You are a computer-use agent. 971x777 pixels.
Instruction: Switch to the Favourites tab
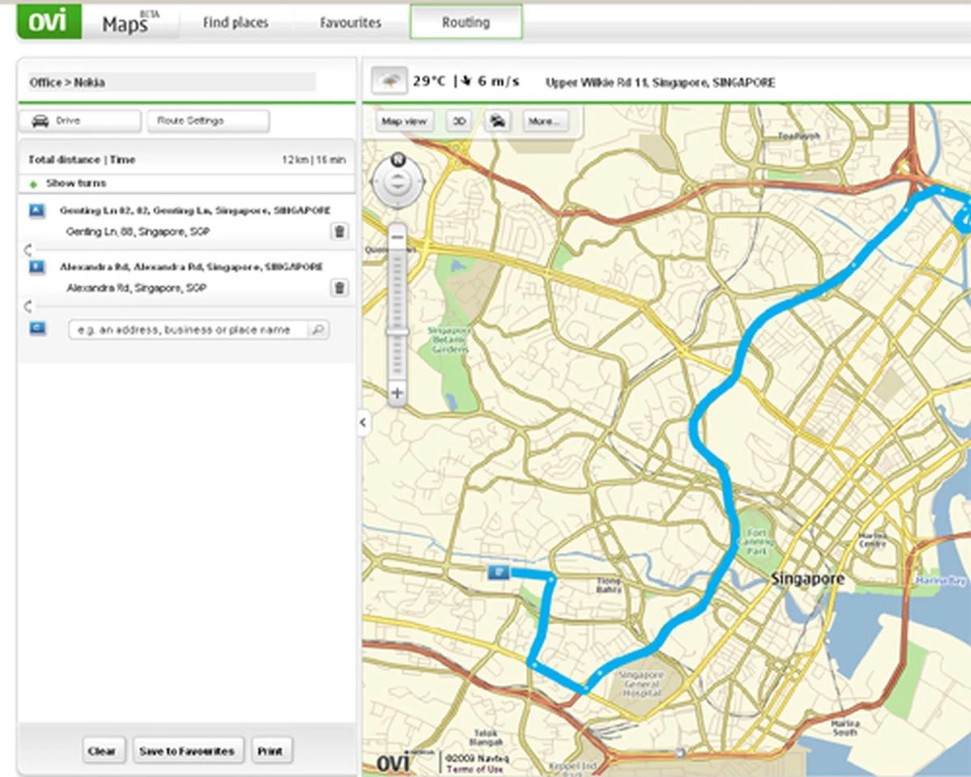[350, 22]
